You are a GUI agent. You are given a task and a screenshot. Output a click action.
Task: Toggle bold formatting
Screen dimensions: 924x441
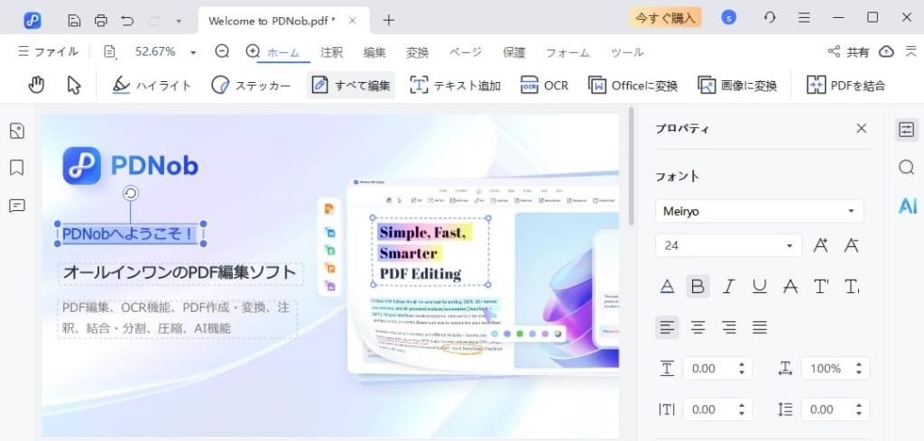click(x=698, y=286)
